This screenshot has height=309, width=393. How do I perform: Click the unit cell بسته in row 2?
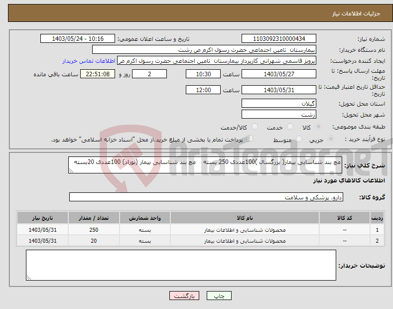[145, 241]
